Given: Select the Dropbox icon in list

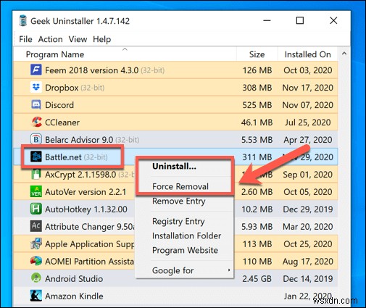Looking at the screenshot, I should click(x=36, y=87).
